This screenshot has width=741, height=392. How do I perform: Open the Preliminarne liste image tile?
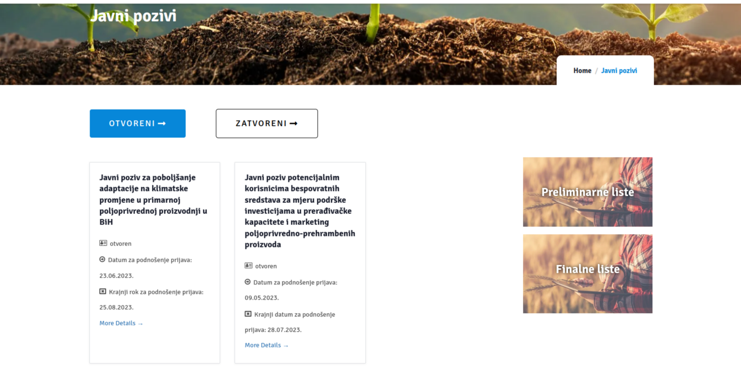coord(588,192)
